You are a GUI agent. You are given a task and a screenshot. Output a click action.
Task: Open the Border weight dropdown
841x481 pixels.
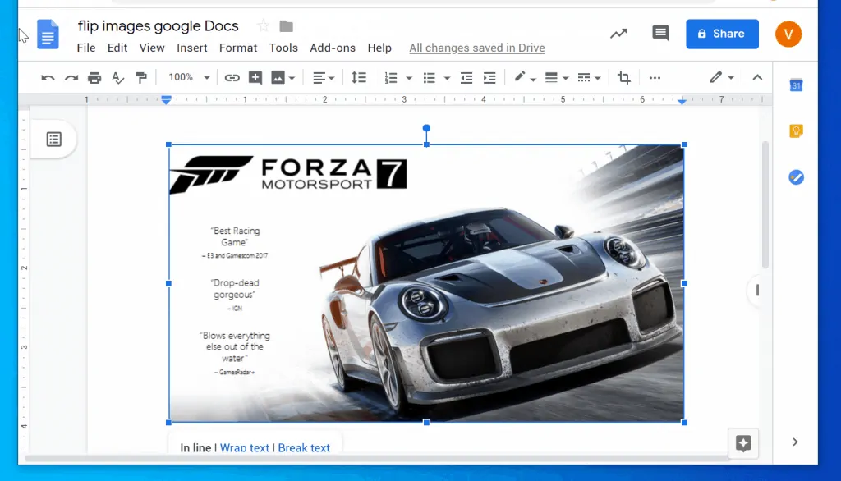pyautogui.click(x=556, y=78)
